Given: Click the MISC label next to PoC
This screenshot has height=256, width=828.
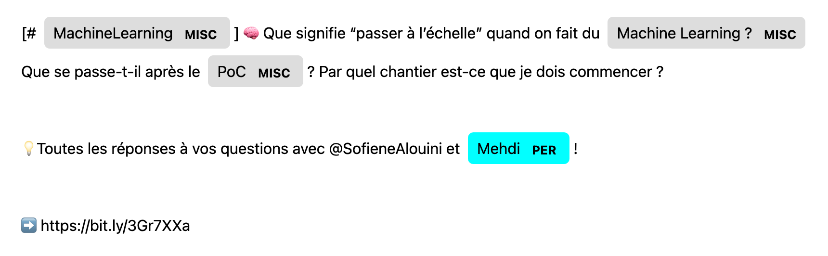Looking at the screenshot, I should coord(274,73).
